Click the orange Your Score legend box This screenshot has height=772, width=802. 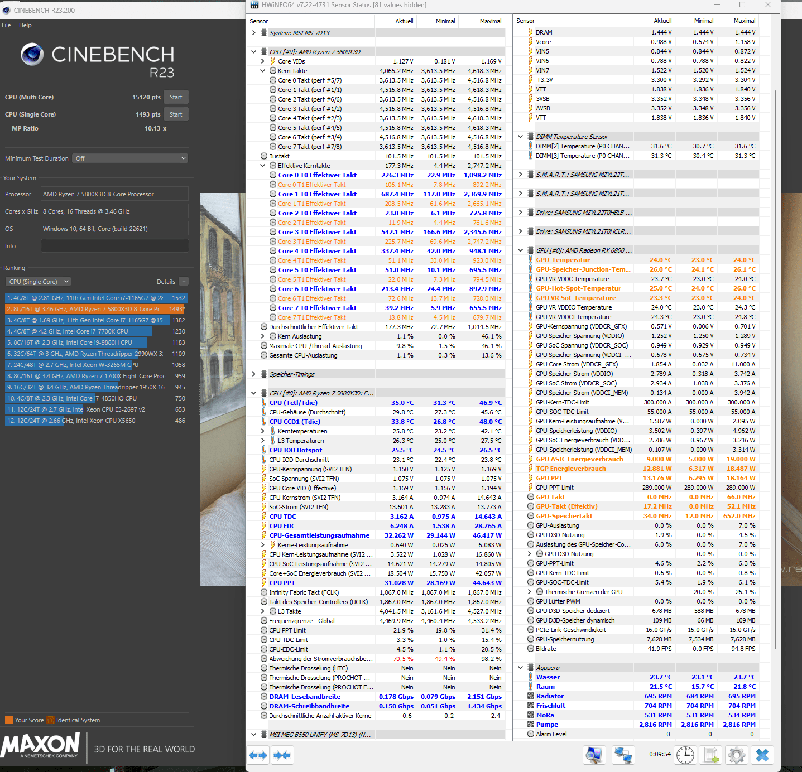click(9, 720)
